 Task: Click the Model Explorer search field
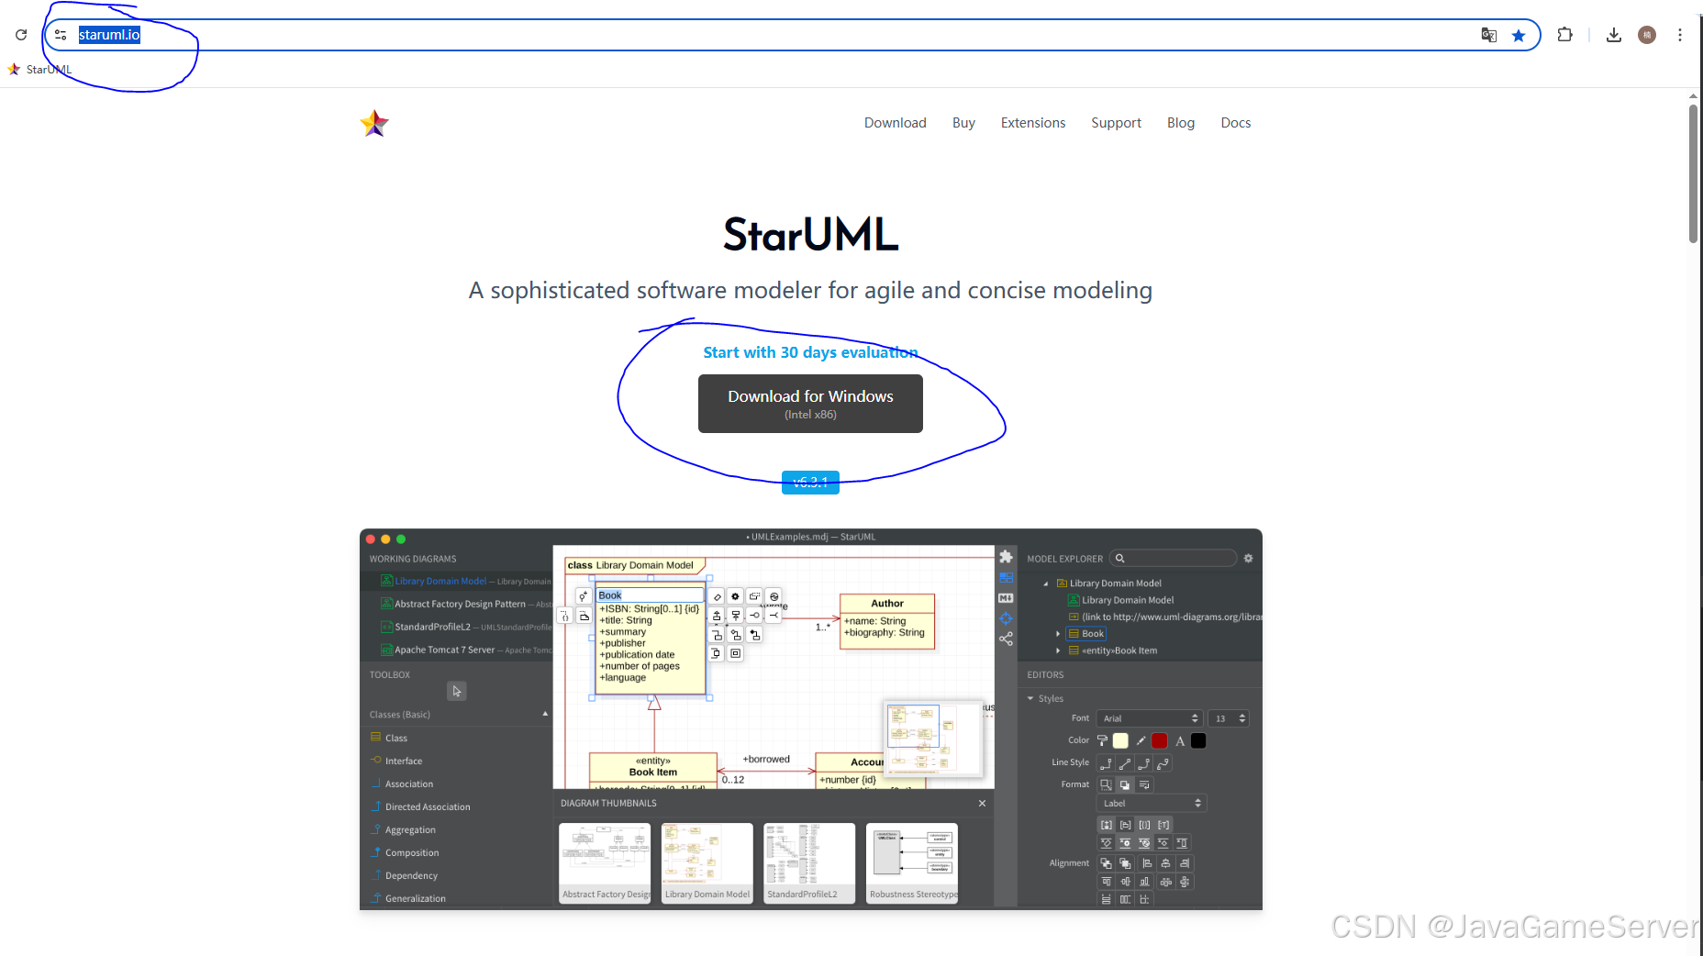[1174, 558]
